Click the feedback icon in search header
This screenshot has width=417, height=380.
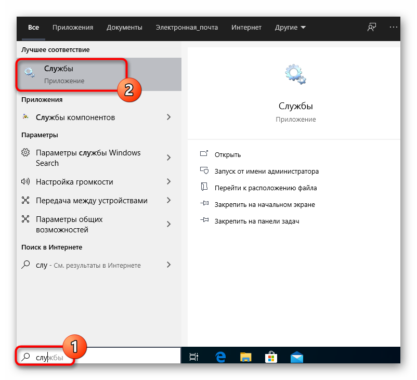tap(372, 28)
